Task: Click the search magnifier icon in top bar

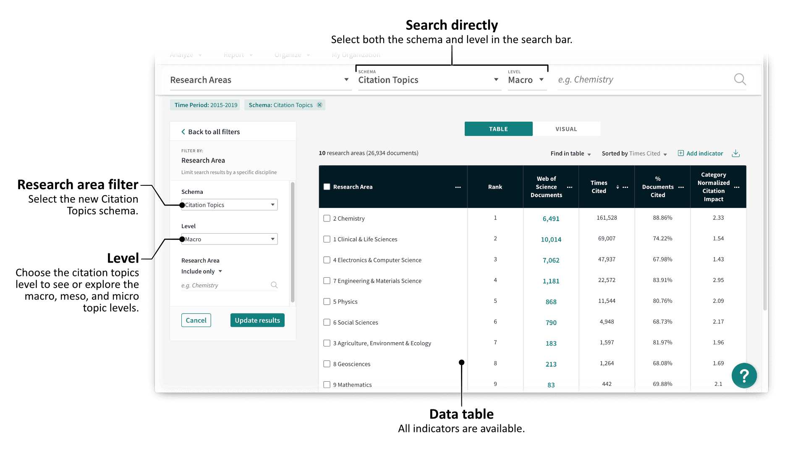Action: (x=740, y=79)
